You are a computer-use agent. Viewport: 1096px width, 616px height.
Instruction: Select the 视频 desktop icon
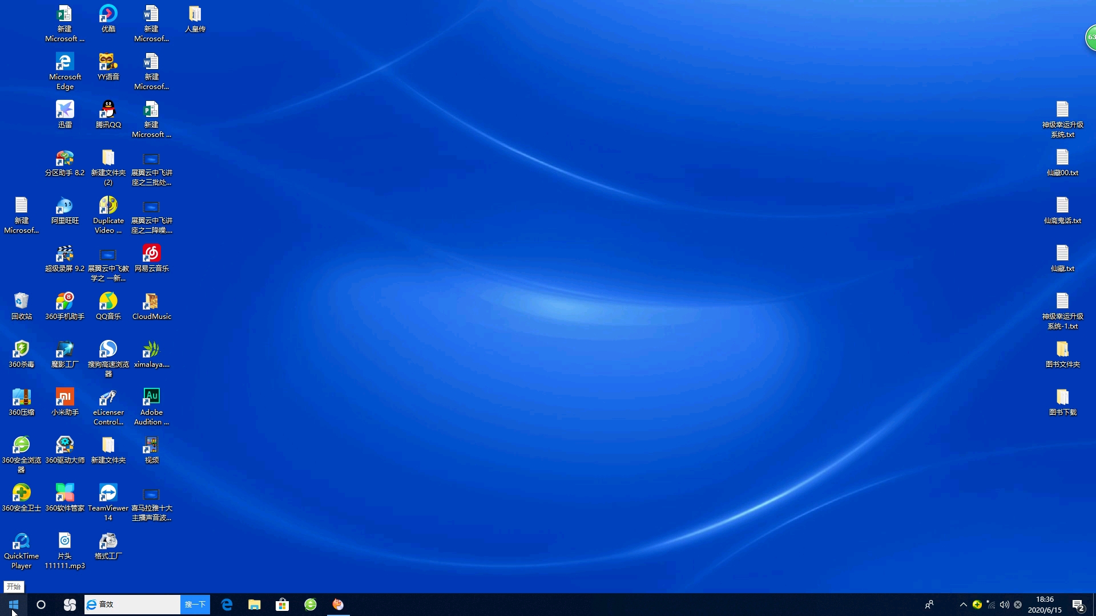[151, 449]
